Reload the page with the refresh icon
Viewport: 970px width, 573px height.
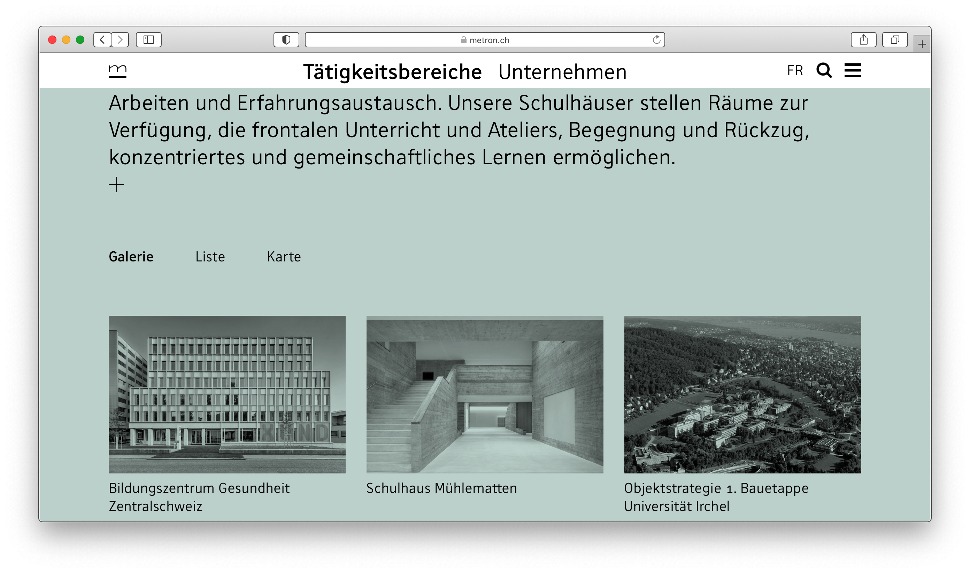click(656, 40)
